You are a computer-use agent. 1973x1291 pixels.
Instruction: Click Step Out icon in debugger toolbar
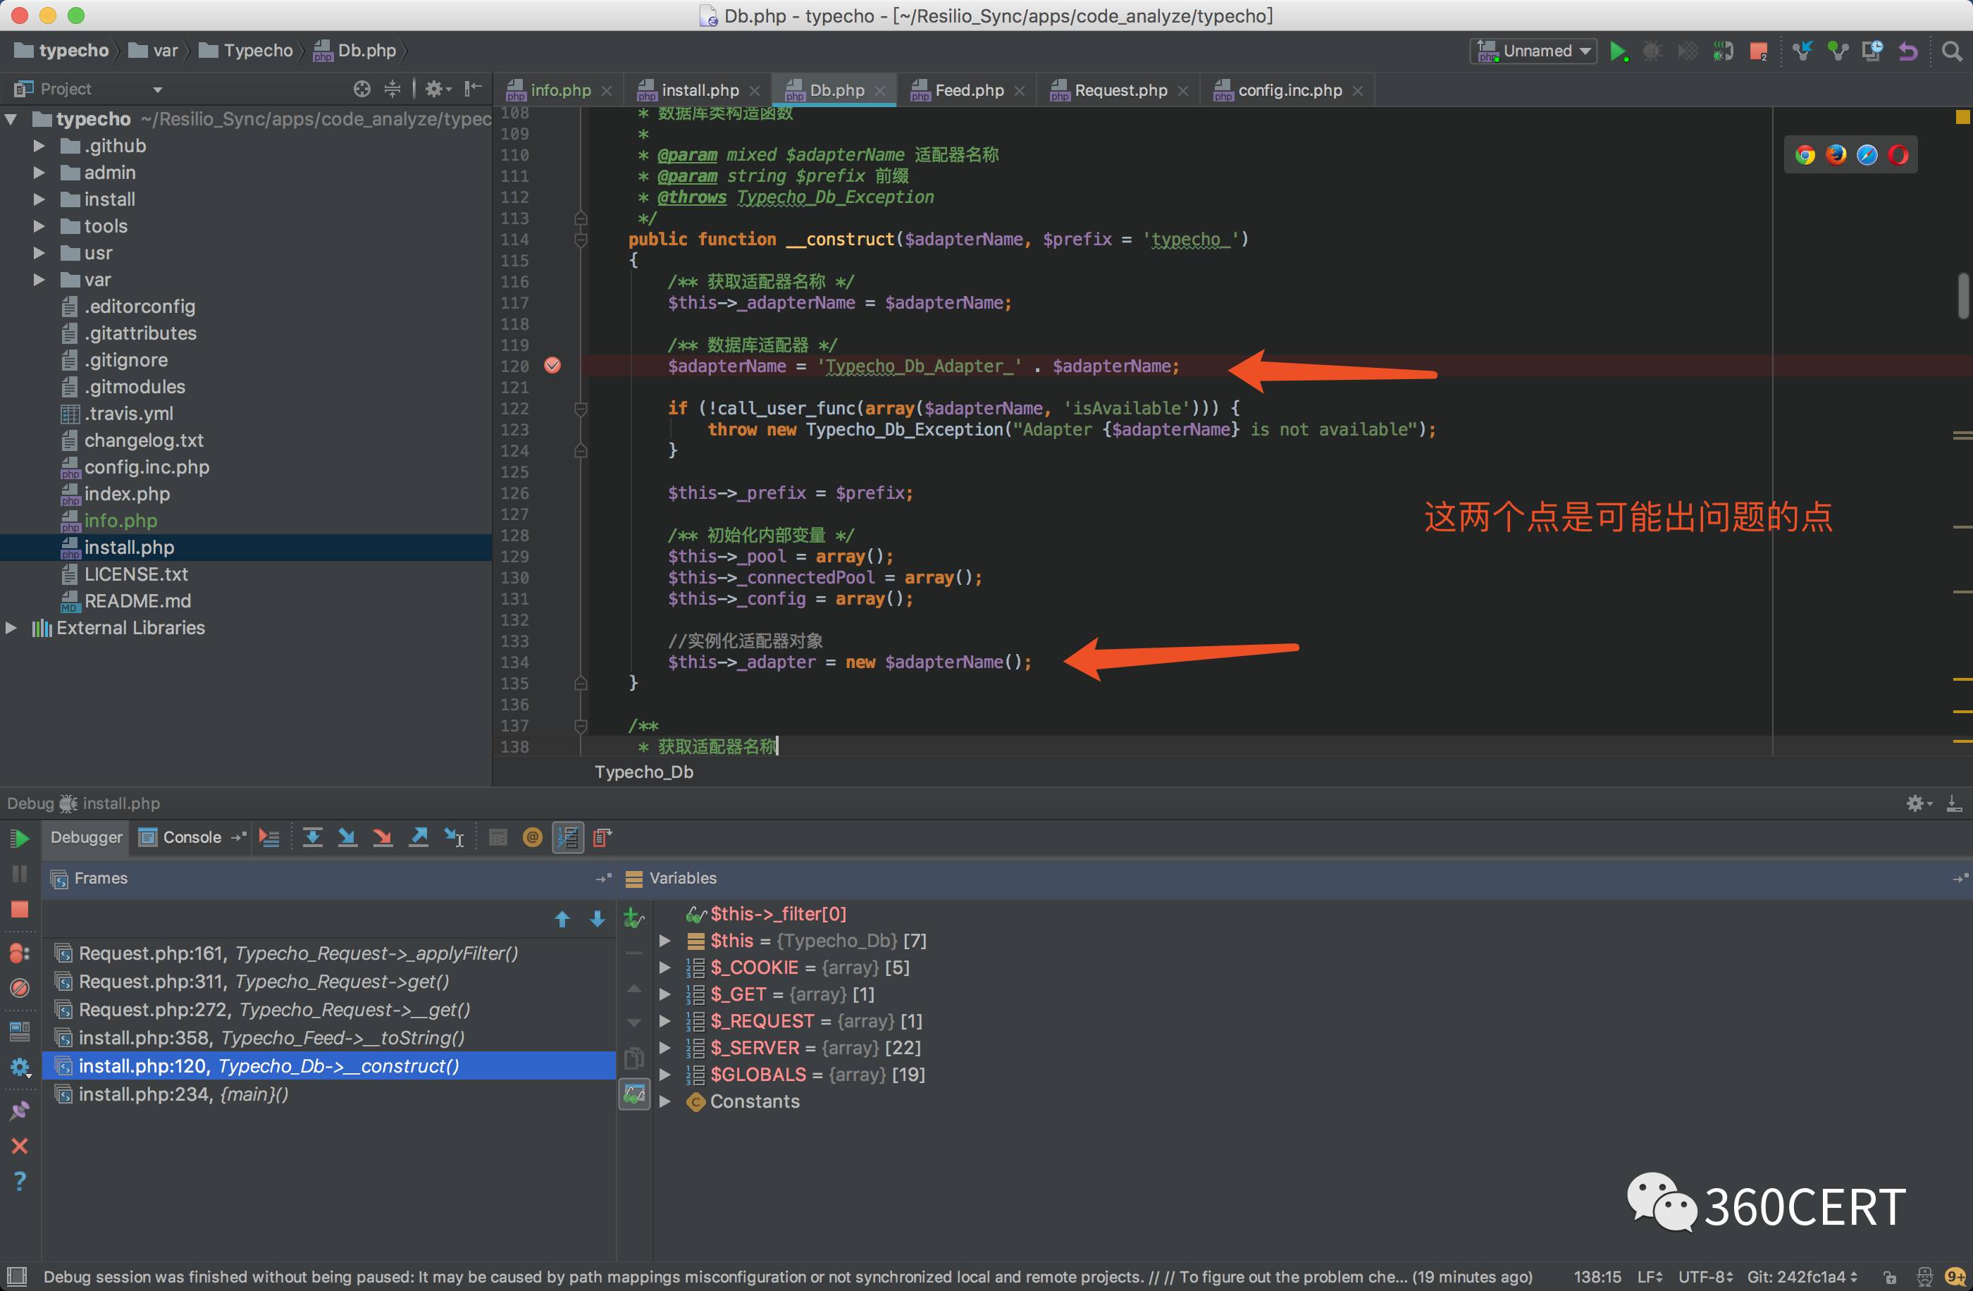pos(419,837)
